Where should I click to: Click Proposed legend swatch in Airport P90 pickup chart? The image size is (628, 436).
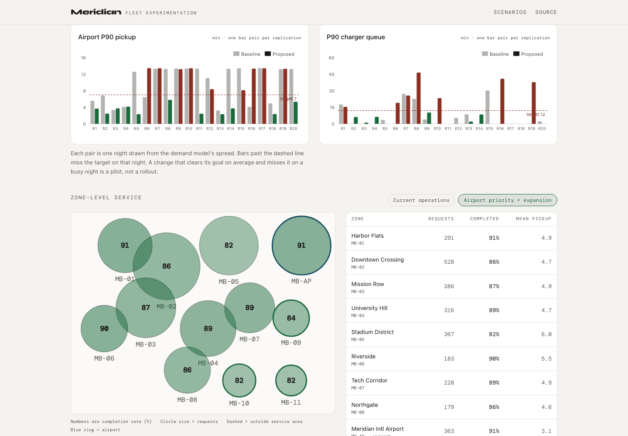pos(268,54)
